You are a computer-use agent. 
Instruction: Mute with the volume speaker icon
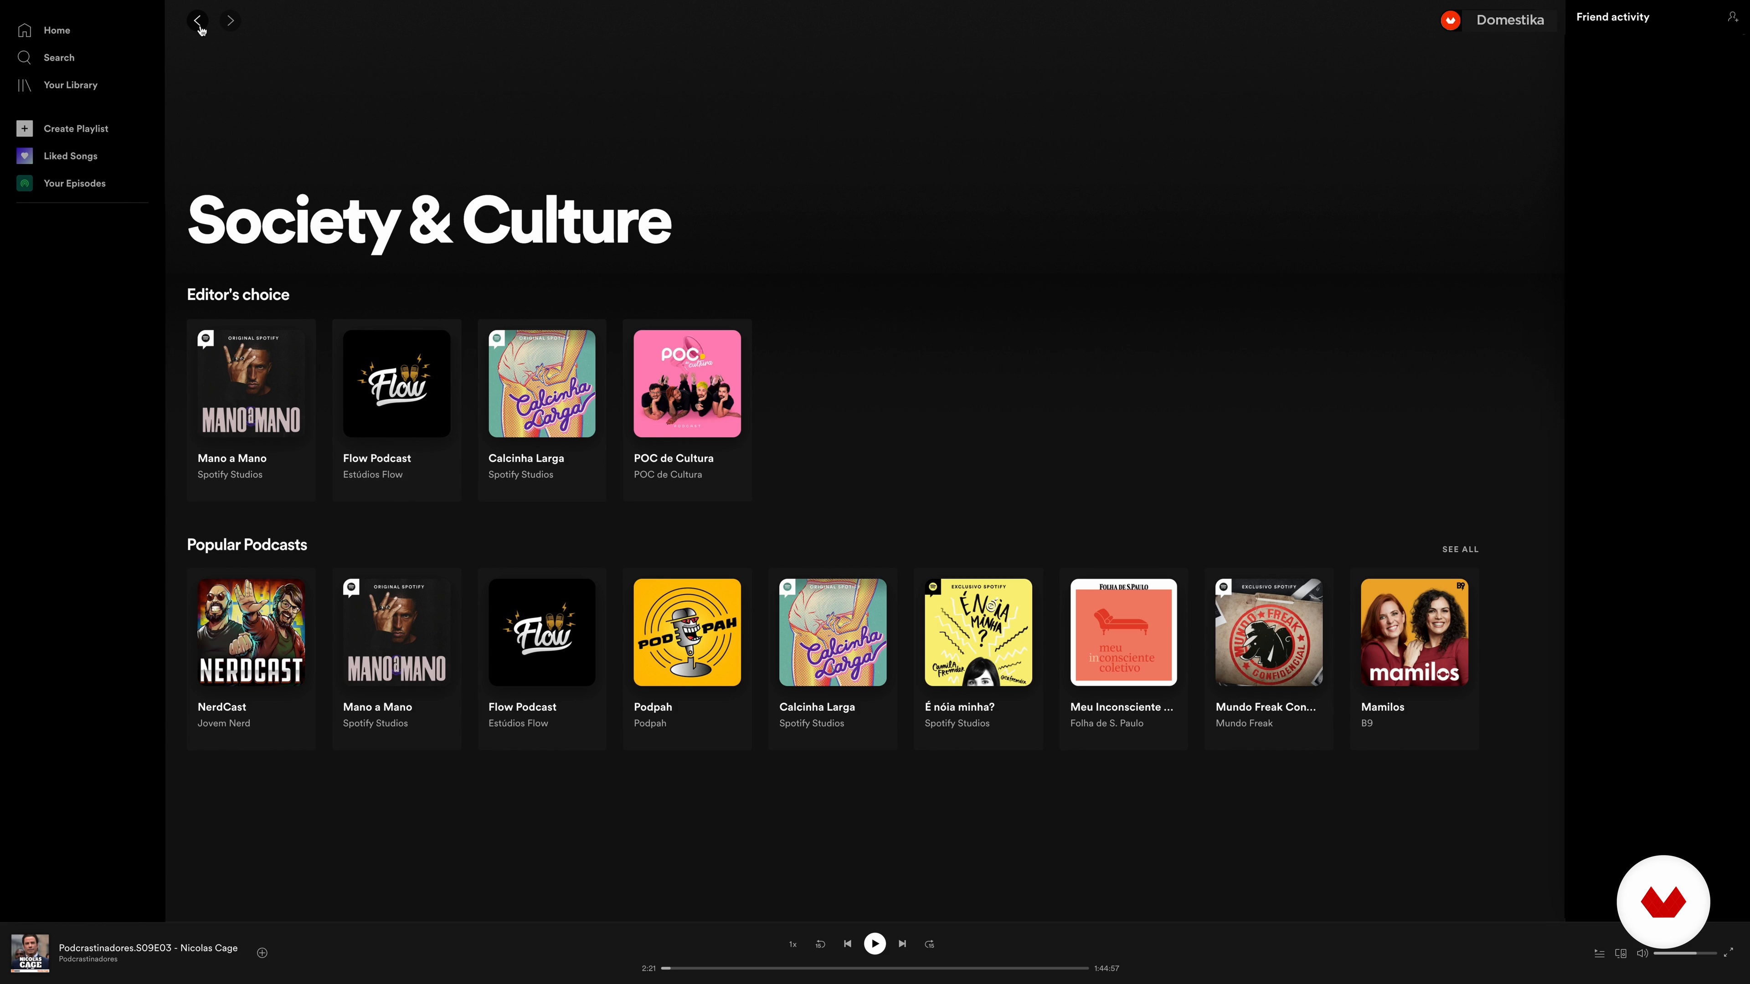1642,953
